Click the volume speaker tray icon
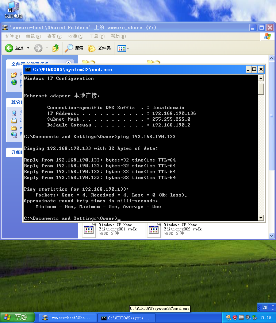 pos(248,318)
